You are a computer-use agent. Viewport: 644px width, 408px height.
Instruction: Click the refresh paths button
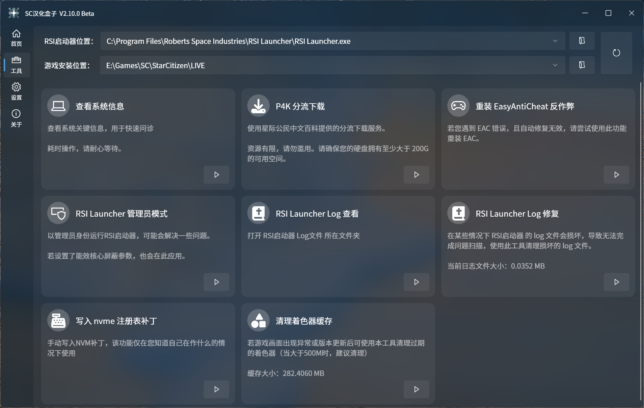tap(616, 53)
